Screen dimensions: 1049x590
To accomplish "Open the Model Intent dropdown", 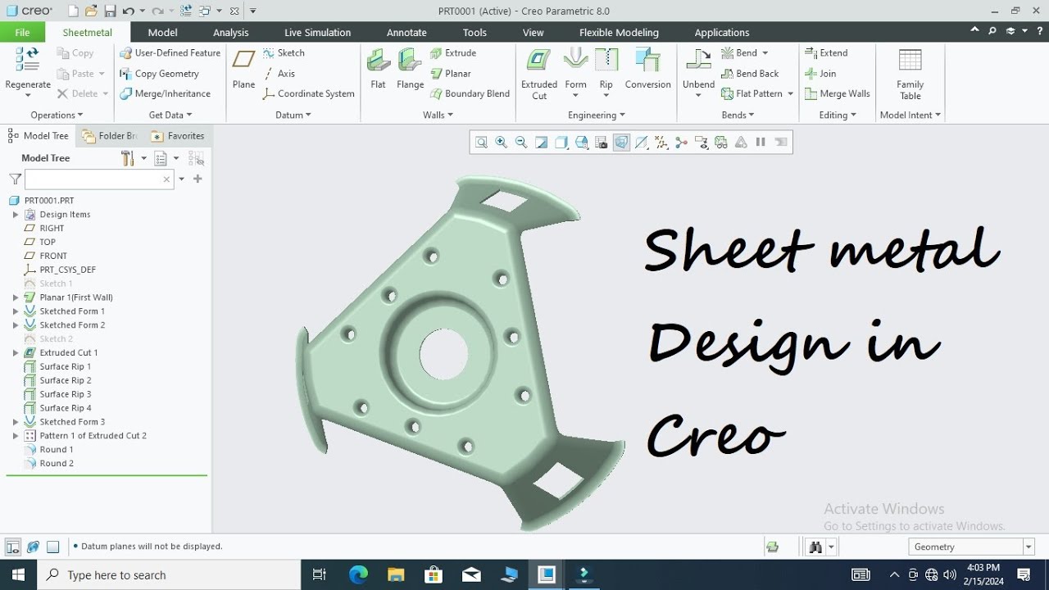I will [910, 116].
